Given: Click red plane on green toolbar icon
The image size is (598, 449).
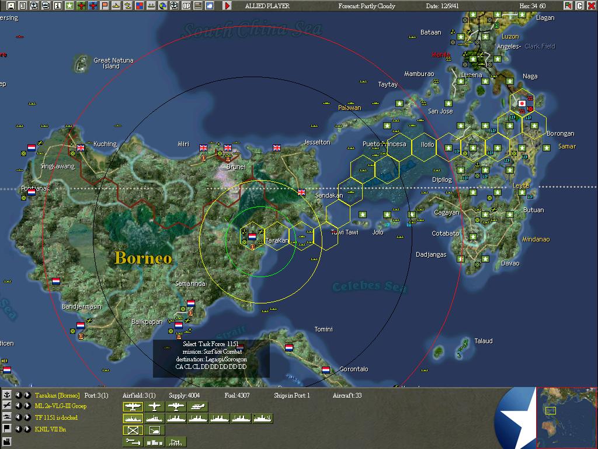Looking at the screenshot, I should 81,5.
